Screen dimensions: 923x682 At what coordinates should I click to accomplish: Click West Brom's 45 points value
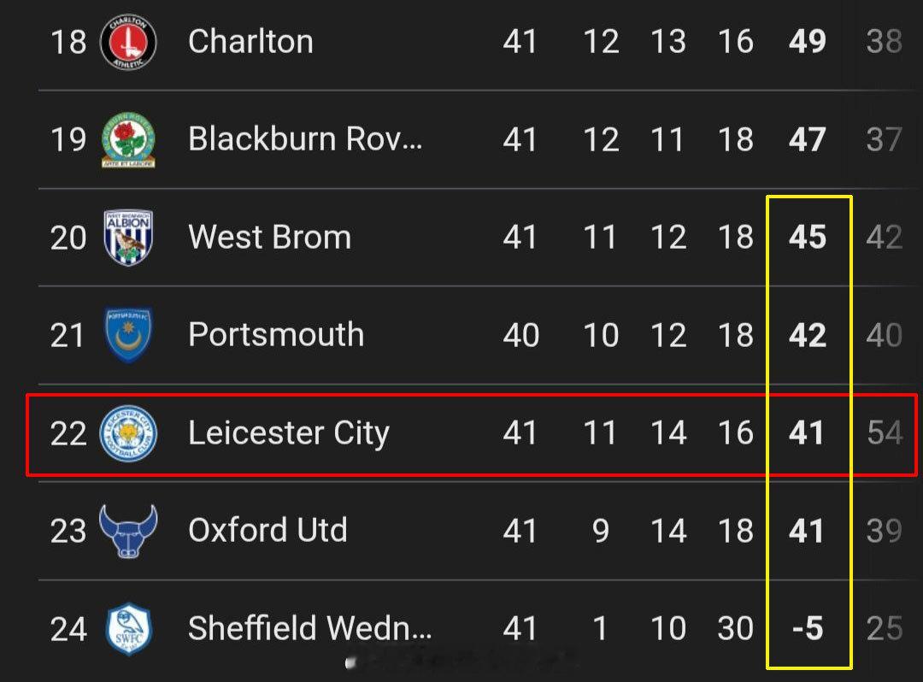pos(807,237)
